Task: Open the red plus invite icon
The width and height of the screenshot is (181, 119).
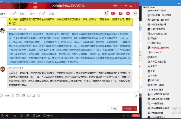Action: coord(128,13)
